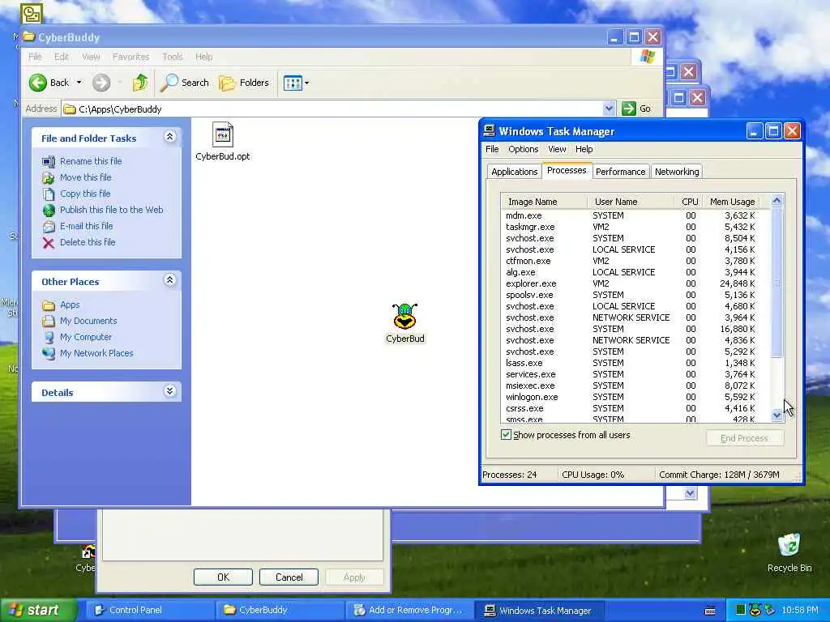Select the msiexec.exe process row

[635, 386]
